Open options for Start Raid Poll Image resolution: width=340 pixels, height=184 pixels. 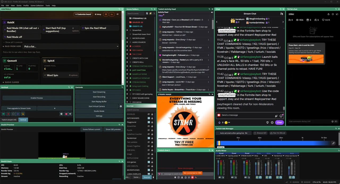point(75,29)
